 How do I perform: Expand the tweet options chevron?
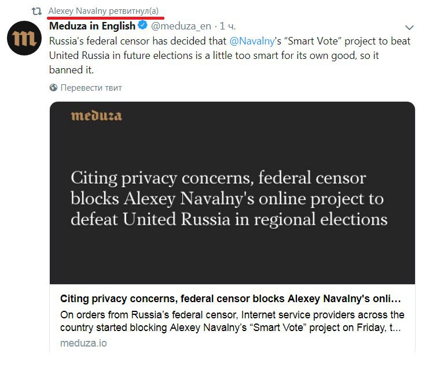point(409,27)
